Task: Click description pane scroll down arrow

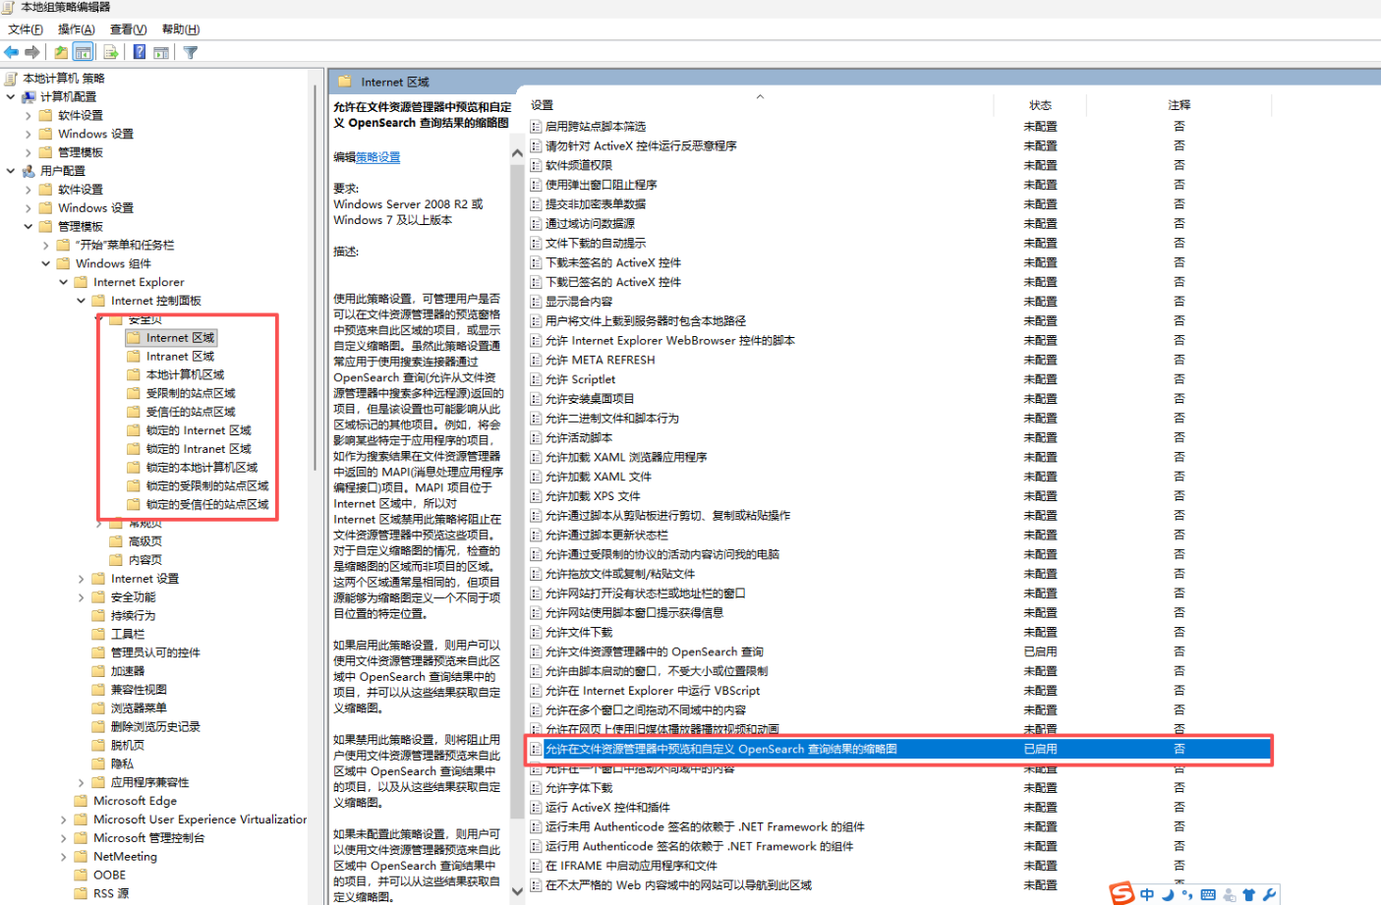Action: coord(517,892)
